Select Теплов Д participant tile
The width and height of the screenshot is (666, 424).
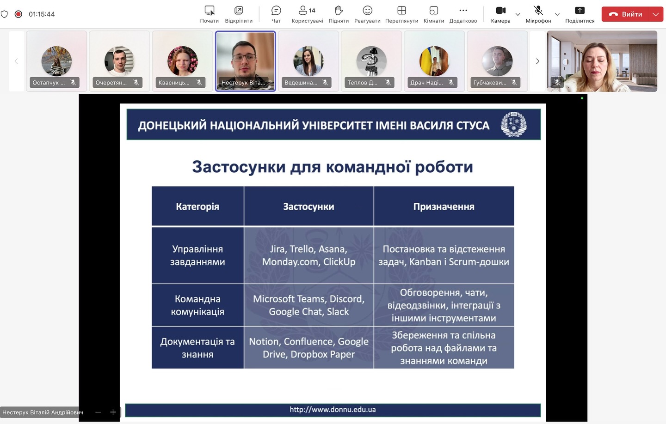click(x=371, y=61)
